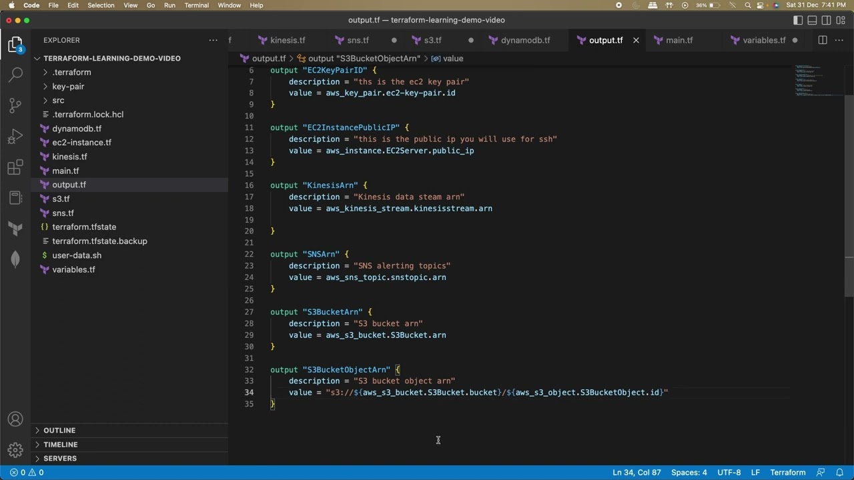Switch to s3.tf tab
Image resolution: width=854 pixels, height=480 pixels.
pyautogui.click(x=432, y=40)
